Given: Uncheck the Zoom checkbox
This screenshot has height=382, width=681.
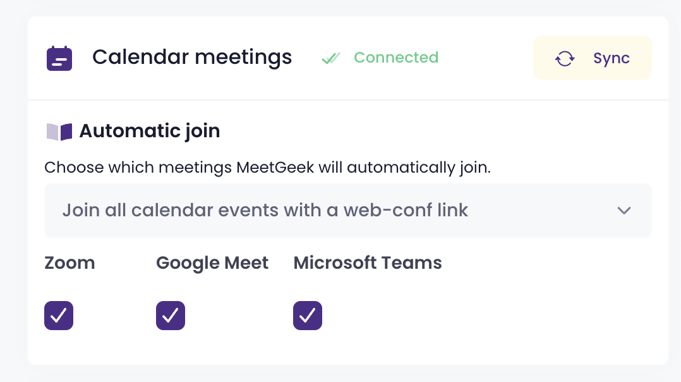Looking at the screenshot, I should click(x=59, y=315).
